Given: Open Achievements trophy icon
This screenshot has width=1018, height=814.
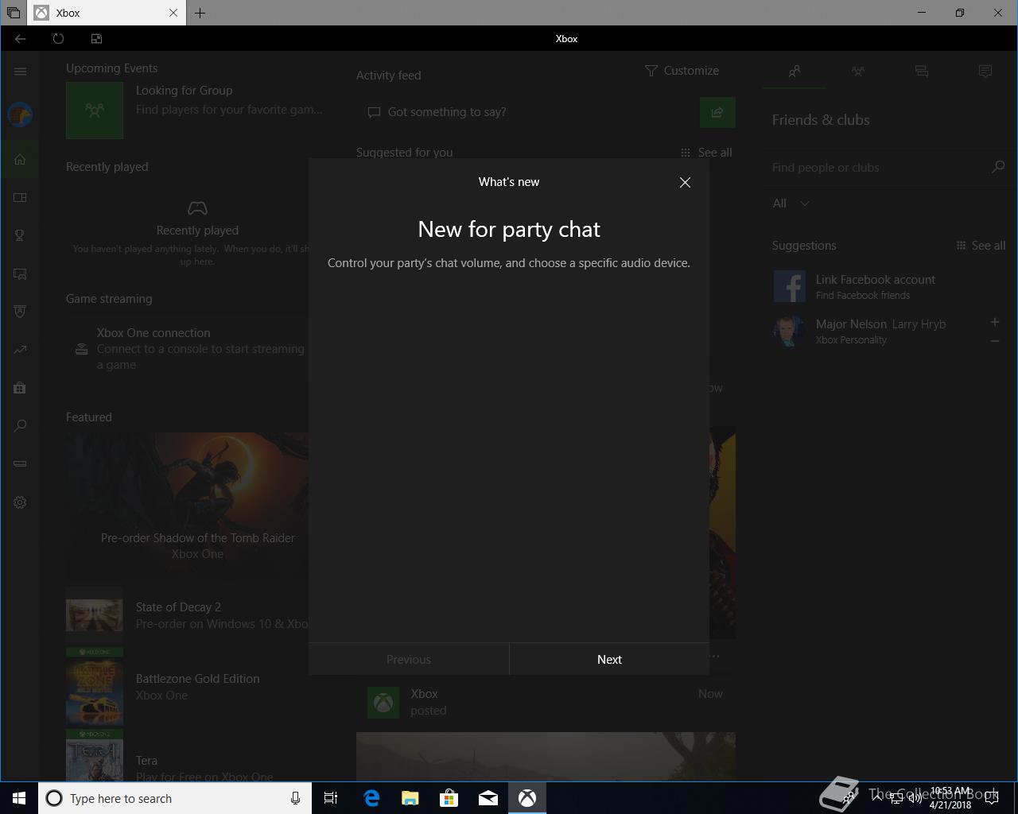Looking at the screenshot, I should [x=20, y=235].
